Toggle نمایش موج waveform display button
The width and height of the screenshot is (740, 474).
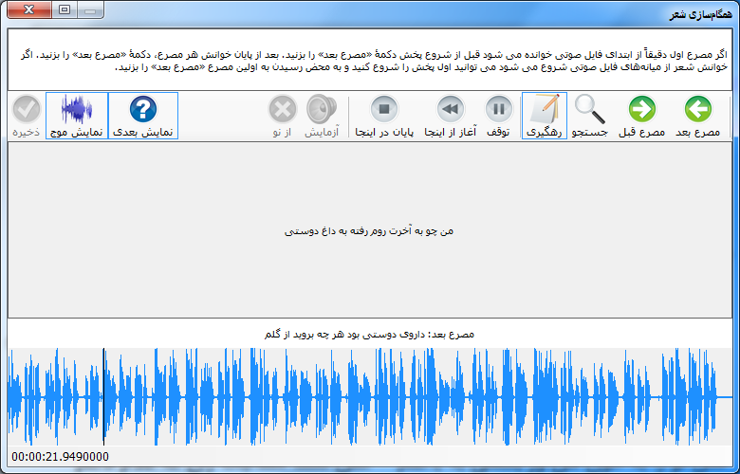point(77,116)
